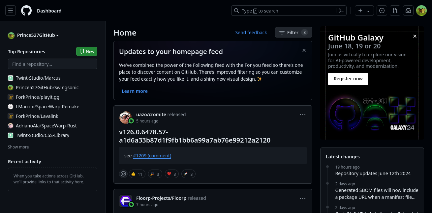Open the hamburger navigation menu
Screen dimensions: 432x213
[11, 11]
